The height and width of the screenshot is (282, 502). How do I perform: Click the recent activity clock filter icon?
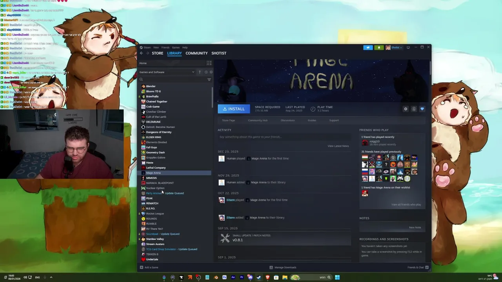point(206,72)
